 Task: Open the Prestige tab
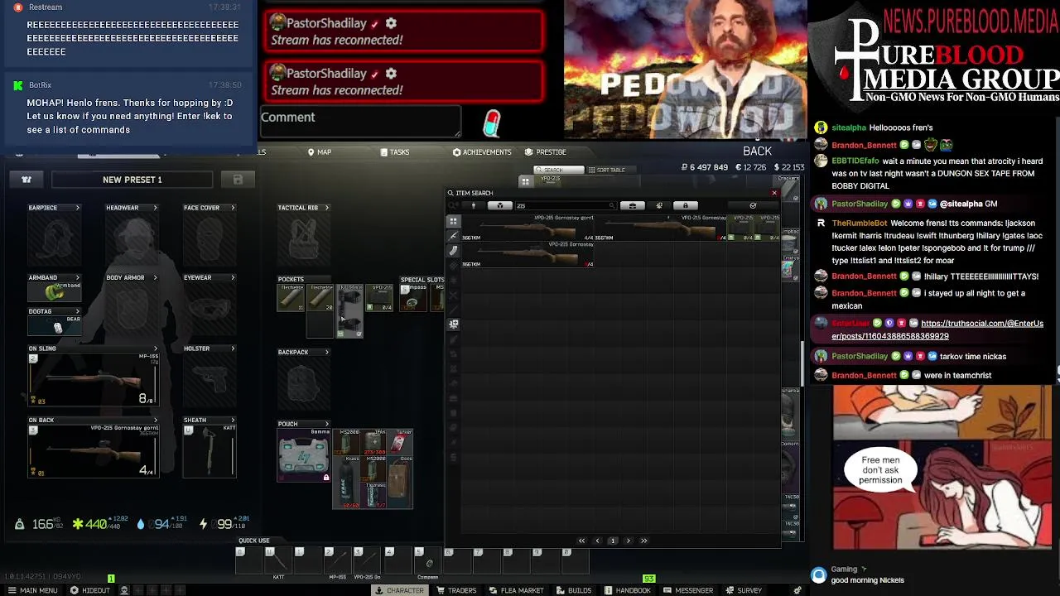pos(546,152)
